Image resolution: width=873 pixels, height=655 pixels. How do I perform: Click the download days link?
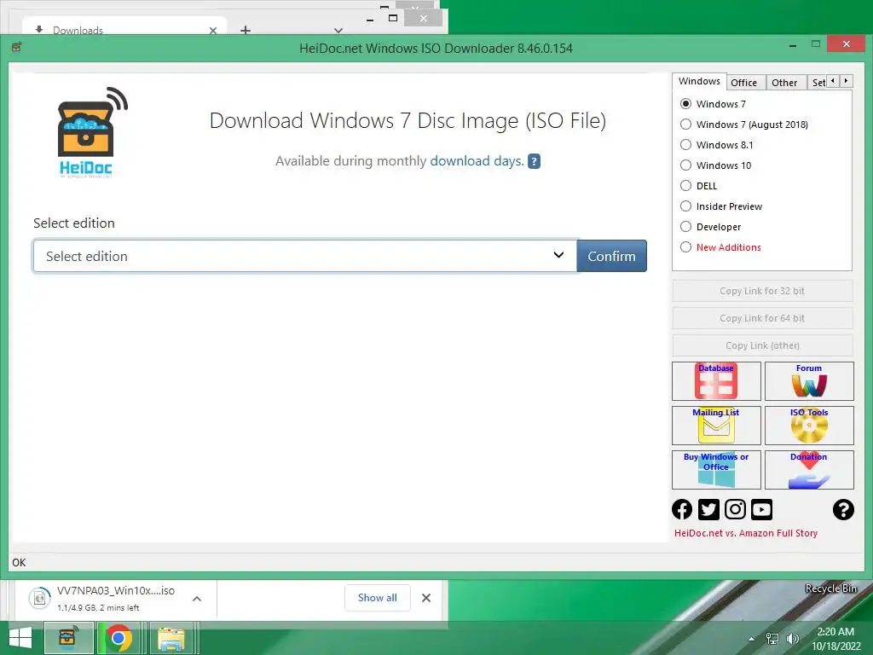[x=477, y=161]
